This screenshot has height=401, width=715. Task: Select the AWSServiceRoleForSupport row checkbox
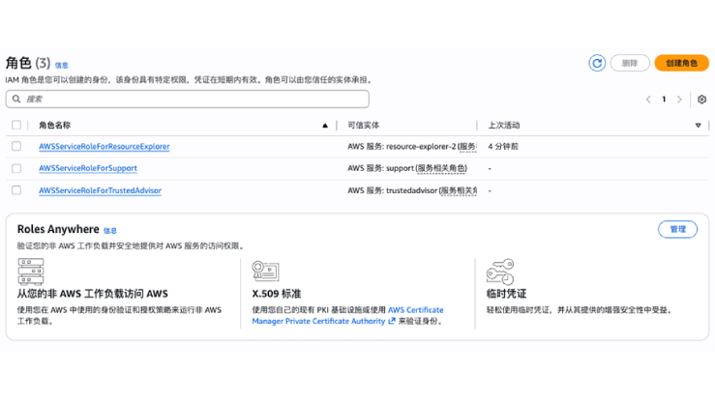click(x=16, y=168)
